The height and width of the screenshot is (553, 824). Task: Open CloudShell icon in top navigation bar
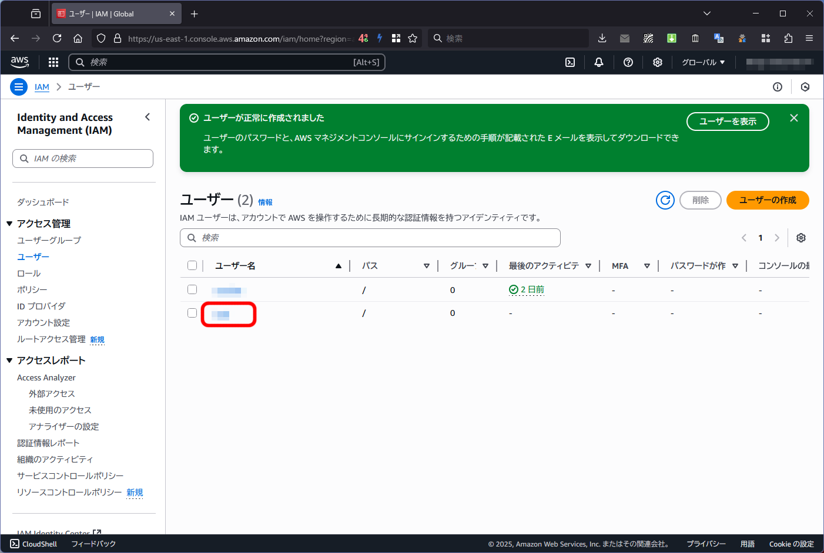click(x=570, y=62)
